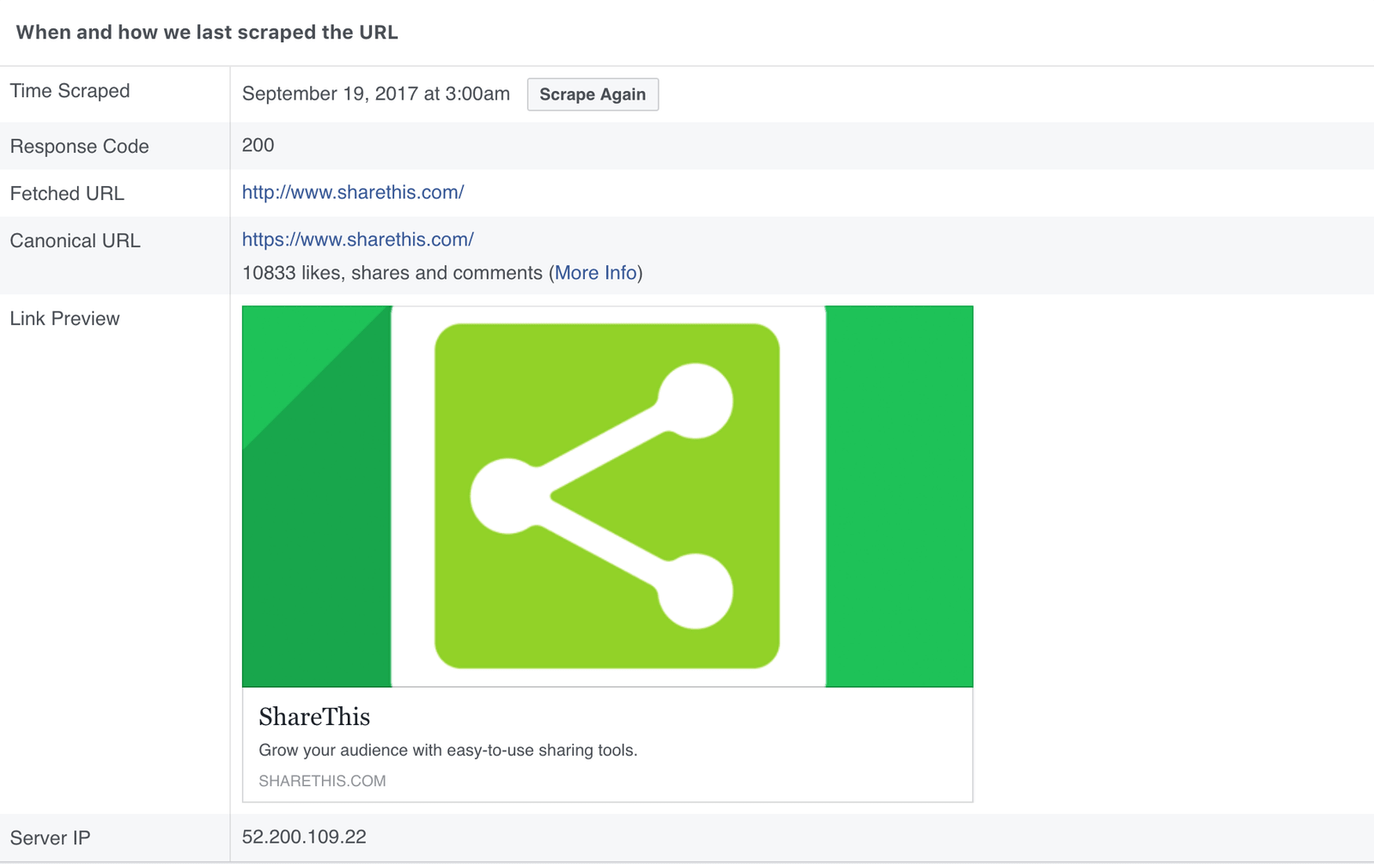Screen dimensions: 1374x864
Task: Click the heading about when we last scraped
Action: (207, 33)
